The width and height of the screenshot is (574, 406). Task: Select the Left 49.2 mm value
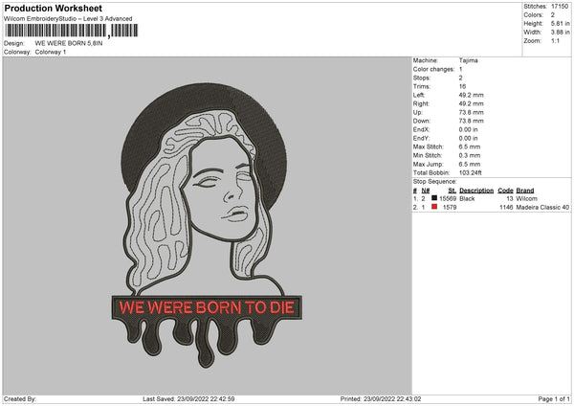471,95
